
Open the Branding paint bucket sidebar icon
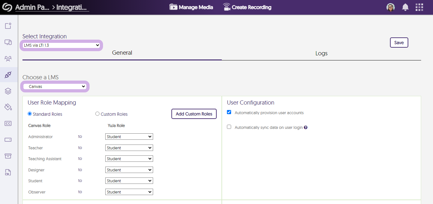[x=8, y=107]
